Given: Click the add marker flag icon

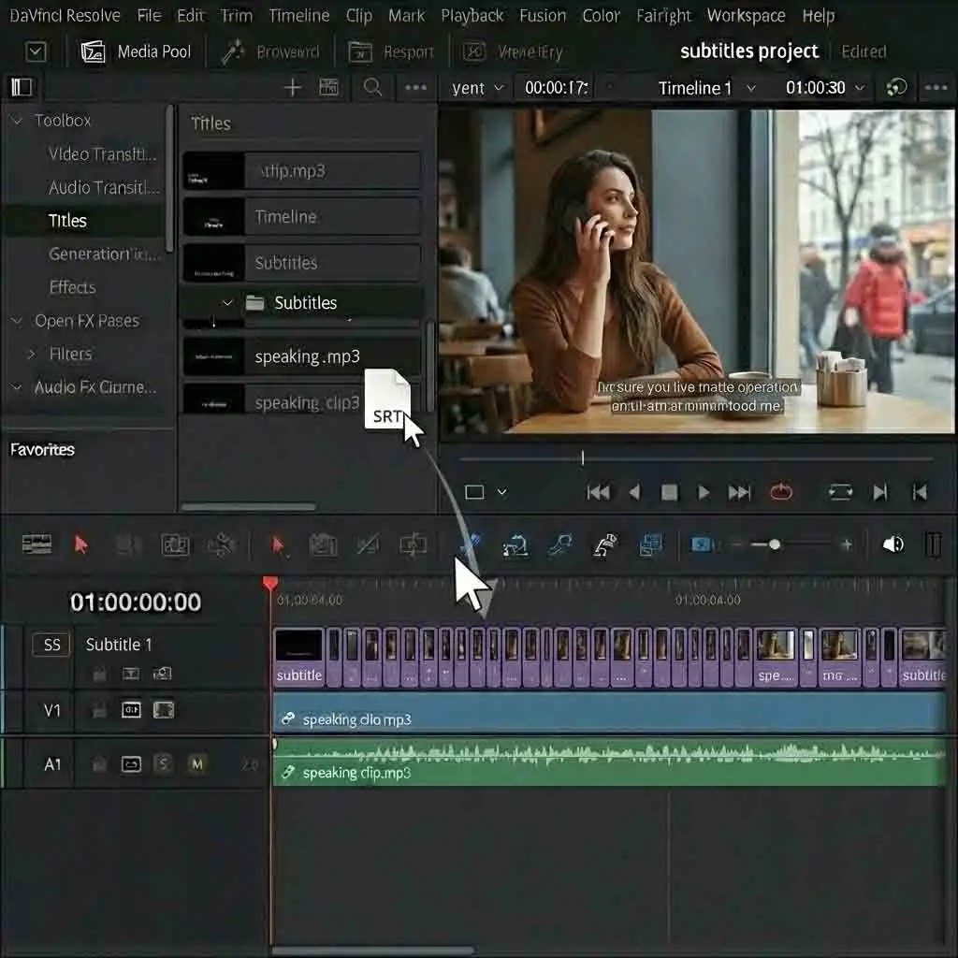Looking at the screenshot, I should pos(603,544).
